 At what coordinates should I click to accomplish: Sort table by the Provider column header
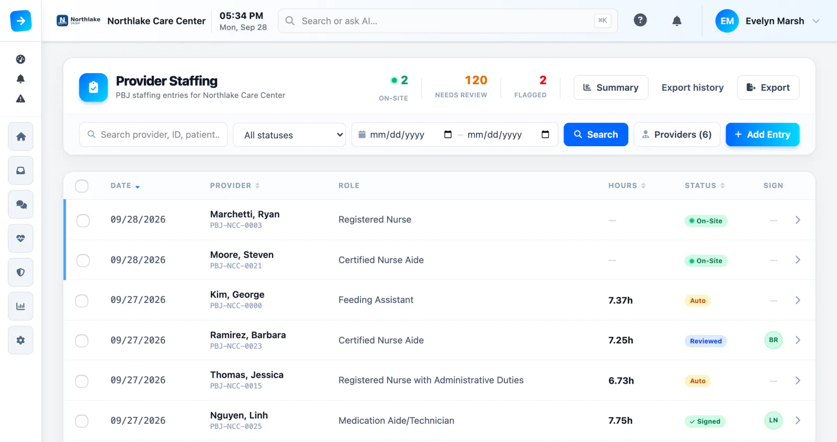235,185
